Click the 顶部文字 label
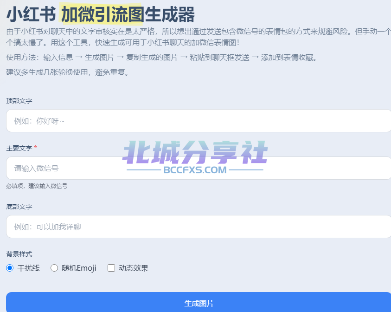 (x=19, y=101)
